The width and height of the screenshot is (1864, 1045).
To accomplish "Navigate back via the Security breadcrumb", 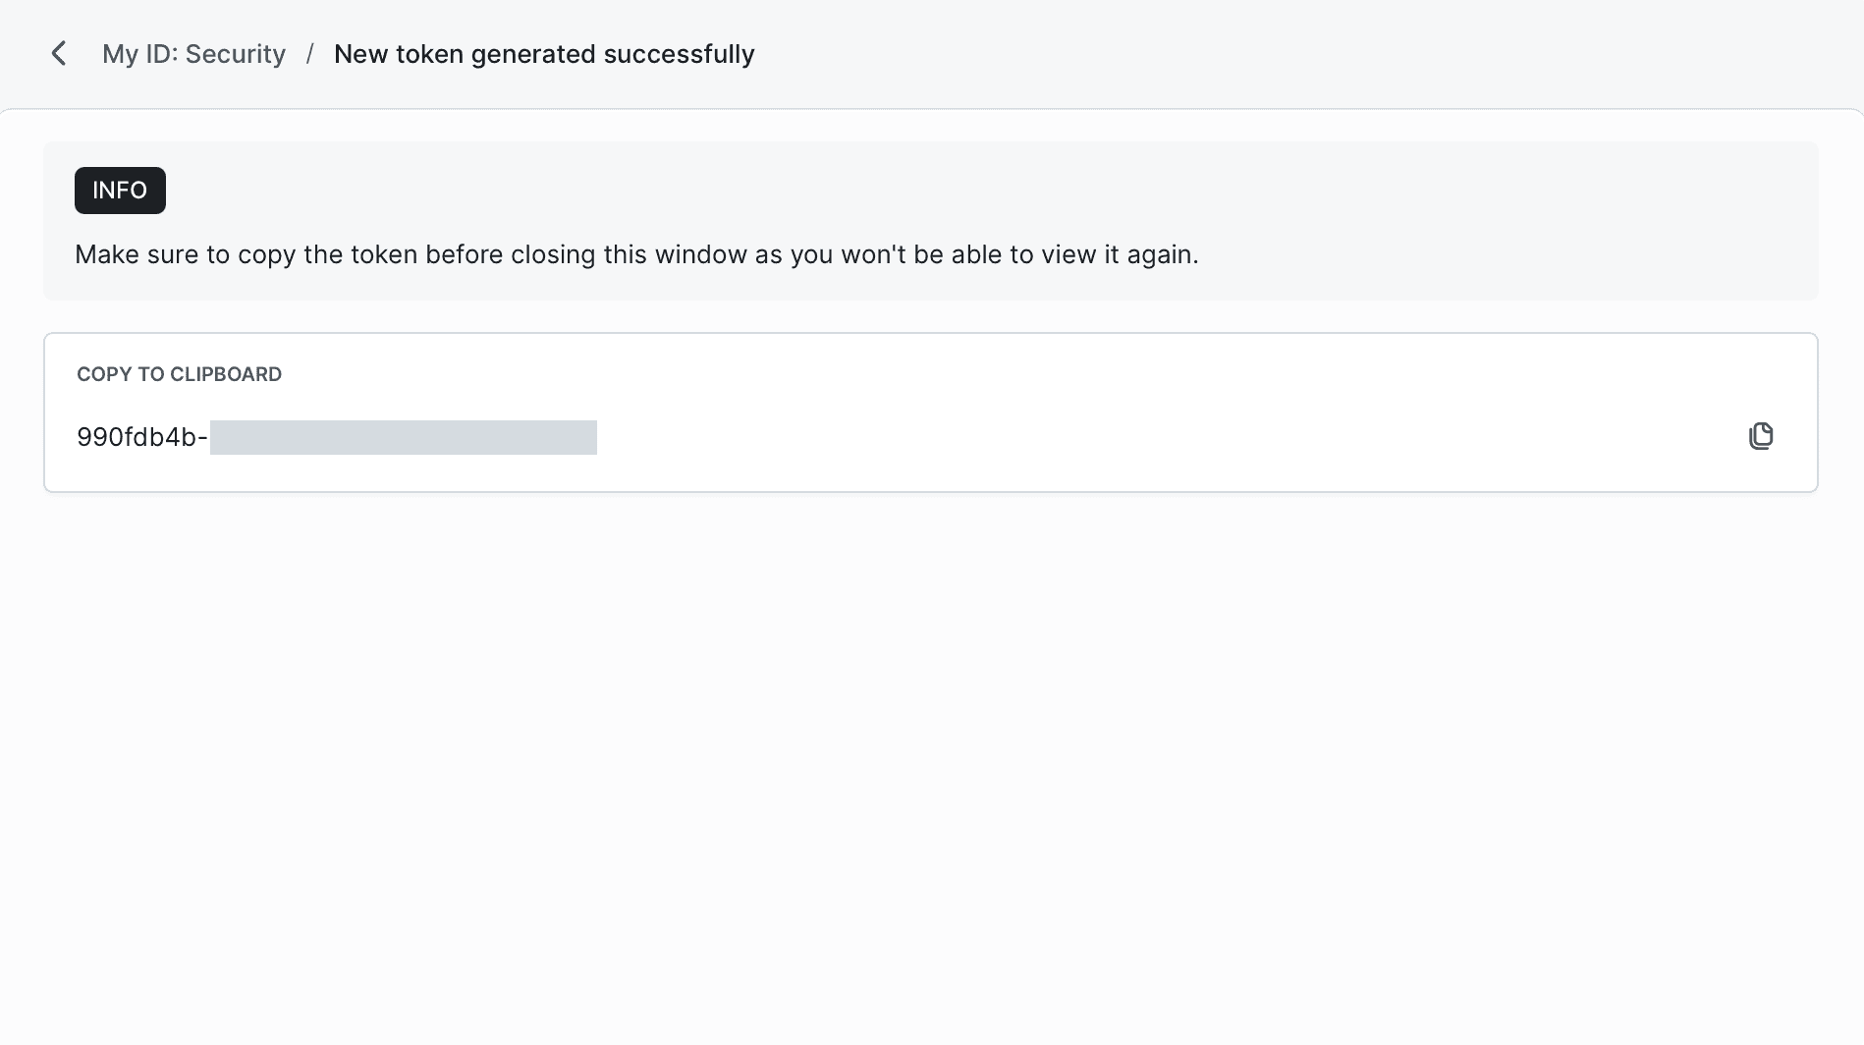I will click(193, 53).
